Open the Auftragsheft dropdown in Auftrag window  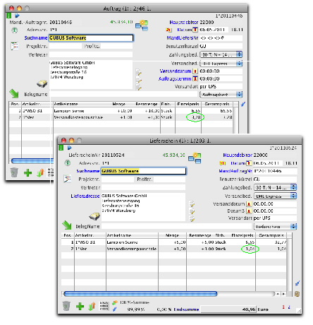pyautogui.click(x=221, y=95)
